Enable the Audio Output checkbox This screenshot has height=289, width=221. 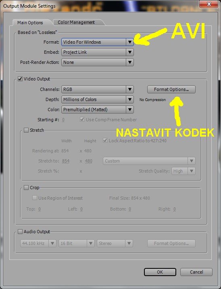20,232
